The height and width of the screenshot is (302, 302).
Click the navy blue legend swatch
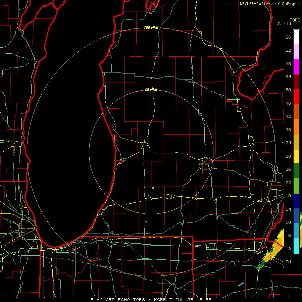(x=296, y=201)
